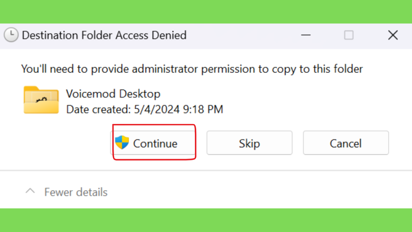Viewport: 412px width, 232px height.
Task: Click the UAC shield icon on Continue
Action: 122,142
